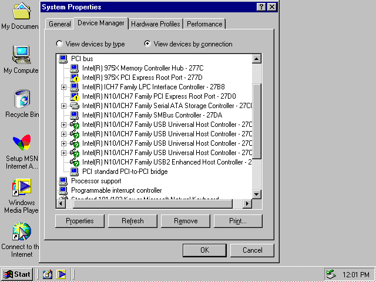The width and height of the screenshot is (376, 282).
Task: Expand the ICH7 Family LPC Interface Controller node
Action: pos(64,87)
